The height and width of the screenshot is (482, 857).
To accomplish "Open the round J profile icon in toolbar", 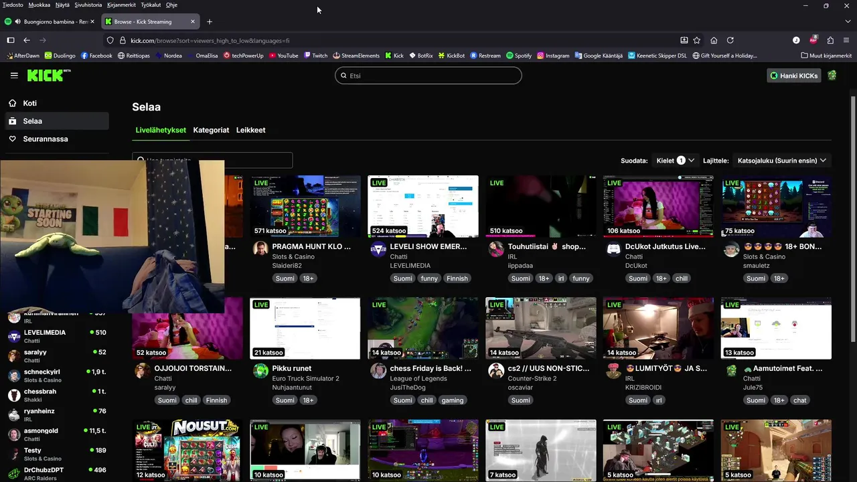I will point(796,40).
